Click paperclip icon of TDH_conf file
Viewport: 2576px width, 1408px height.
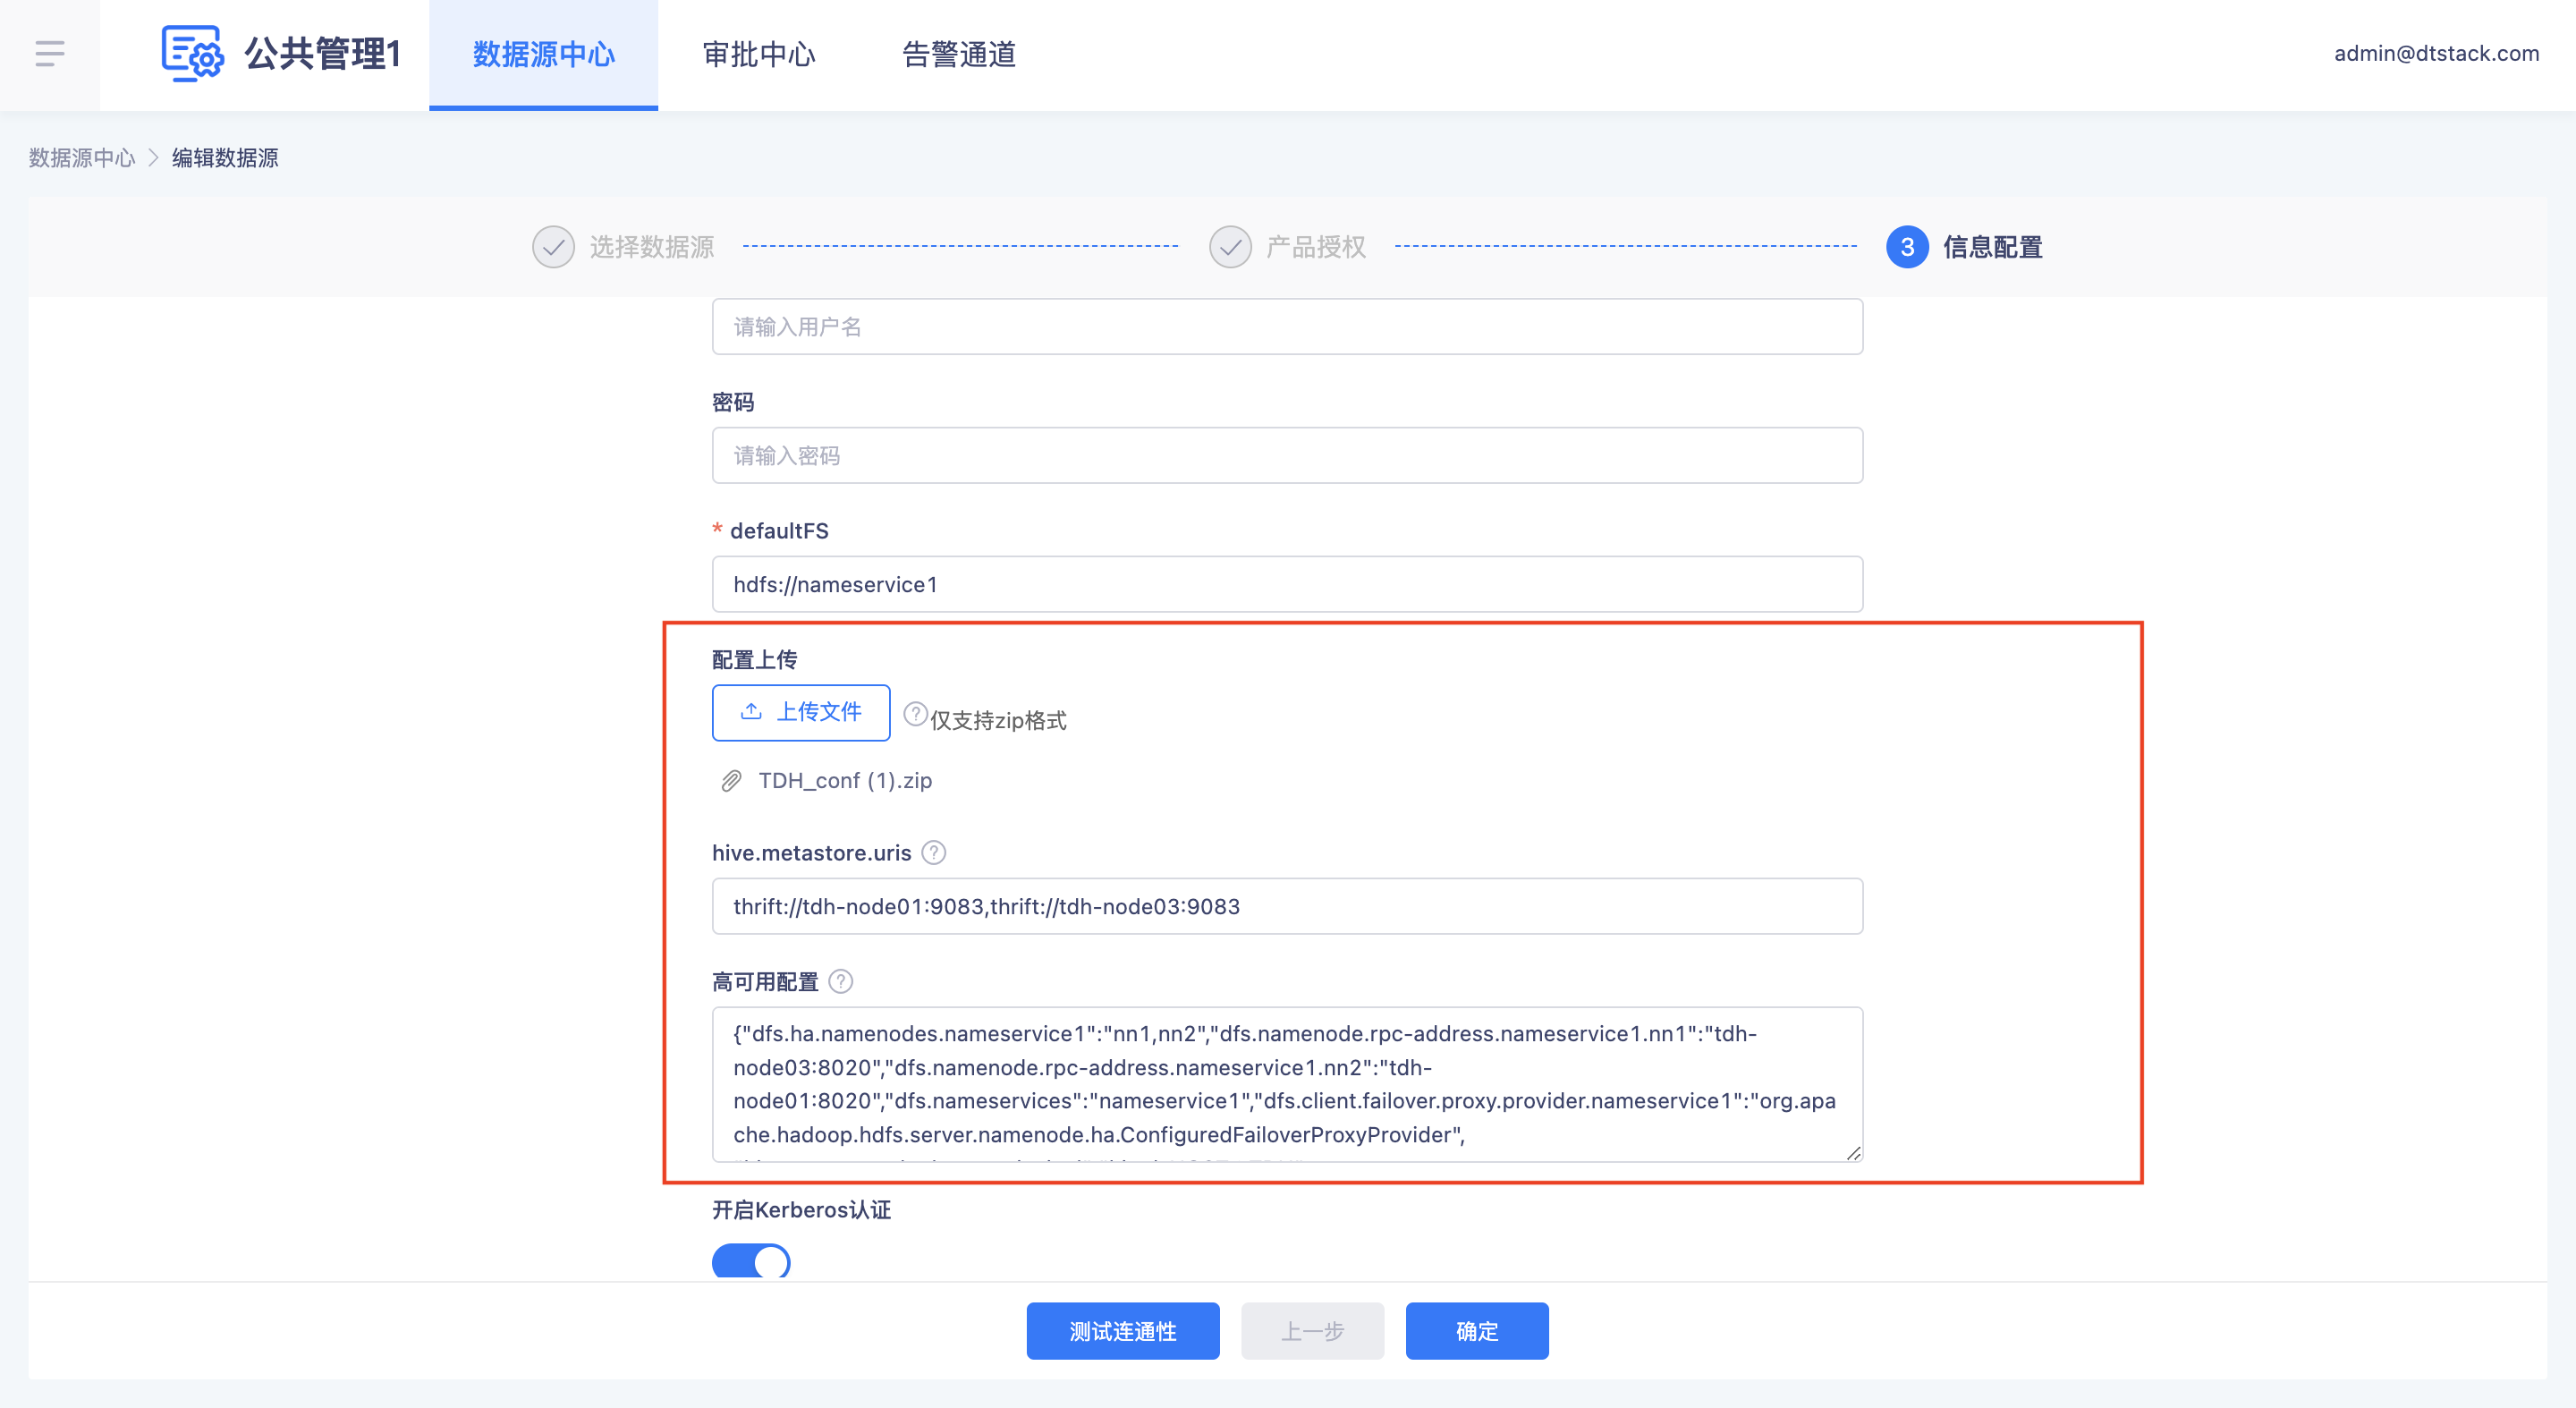pyautogui.click(x=731, y=781)
